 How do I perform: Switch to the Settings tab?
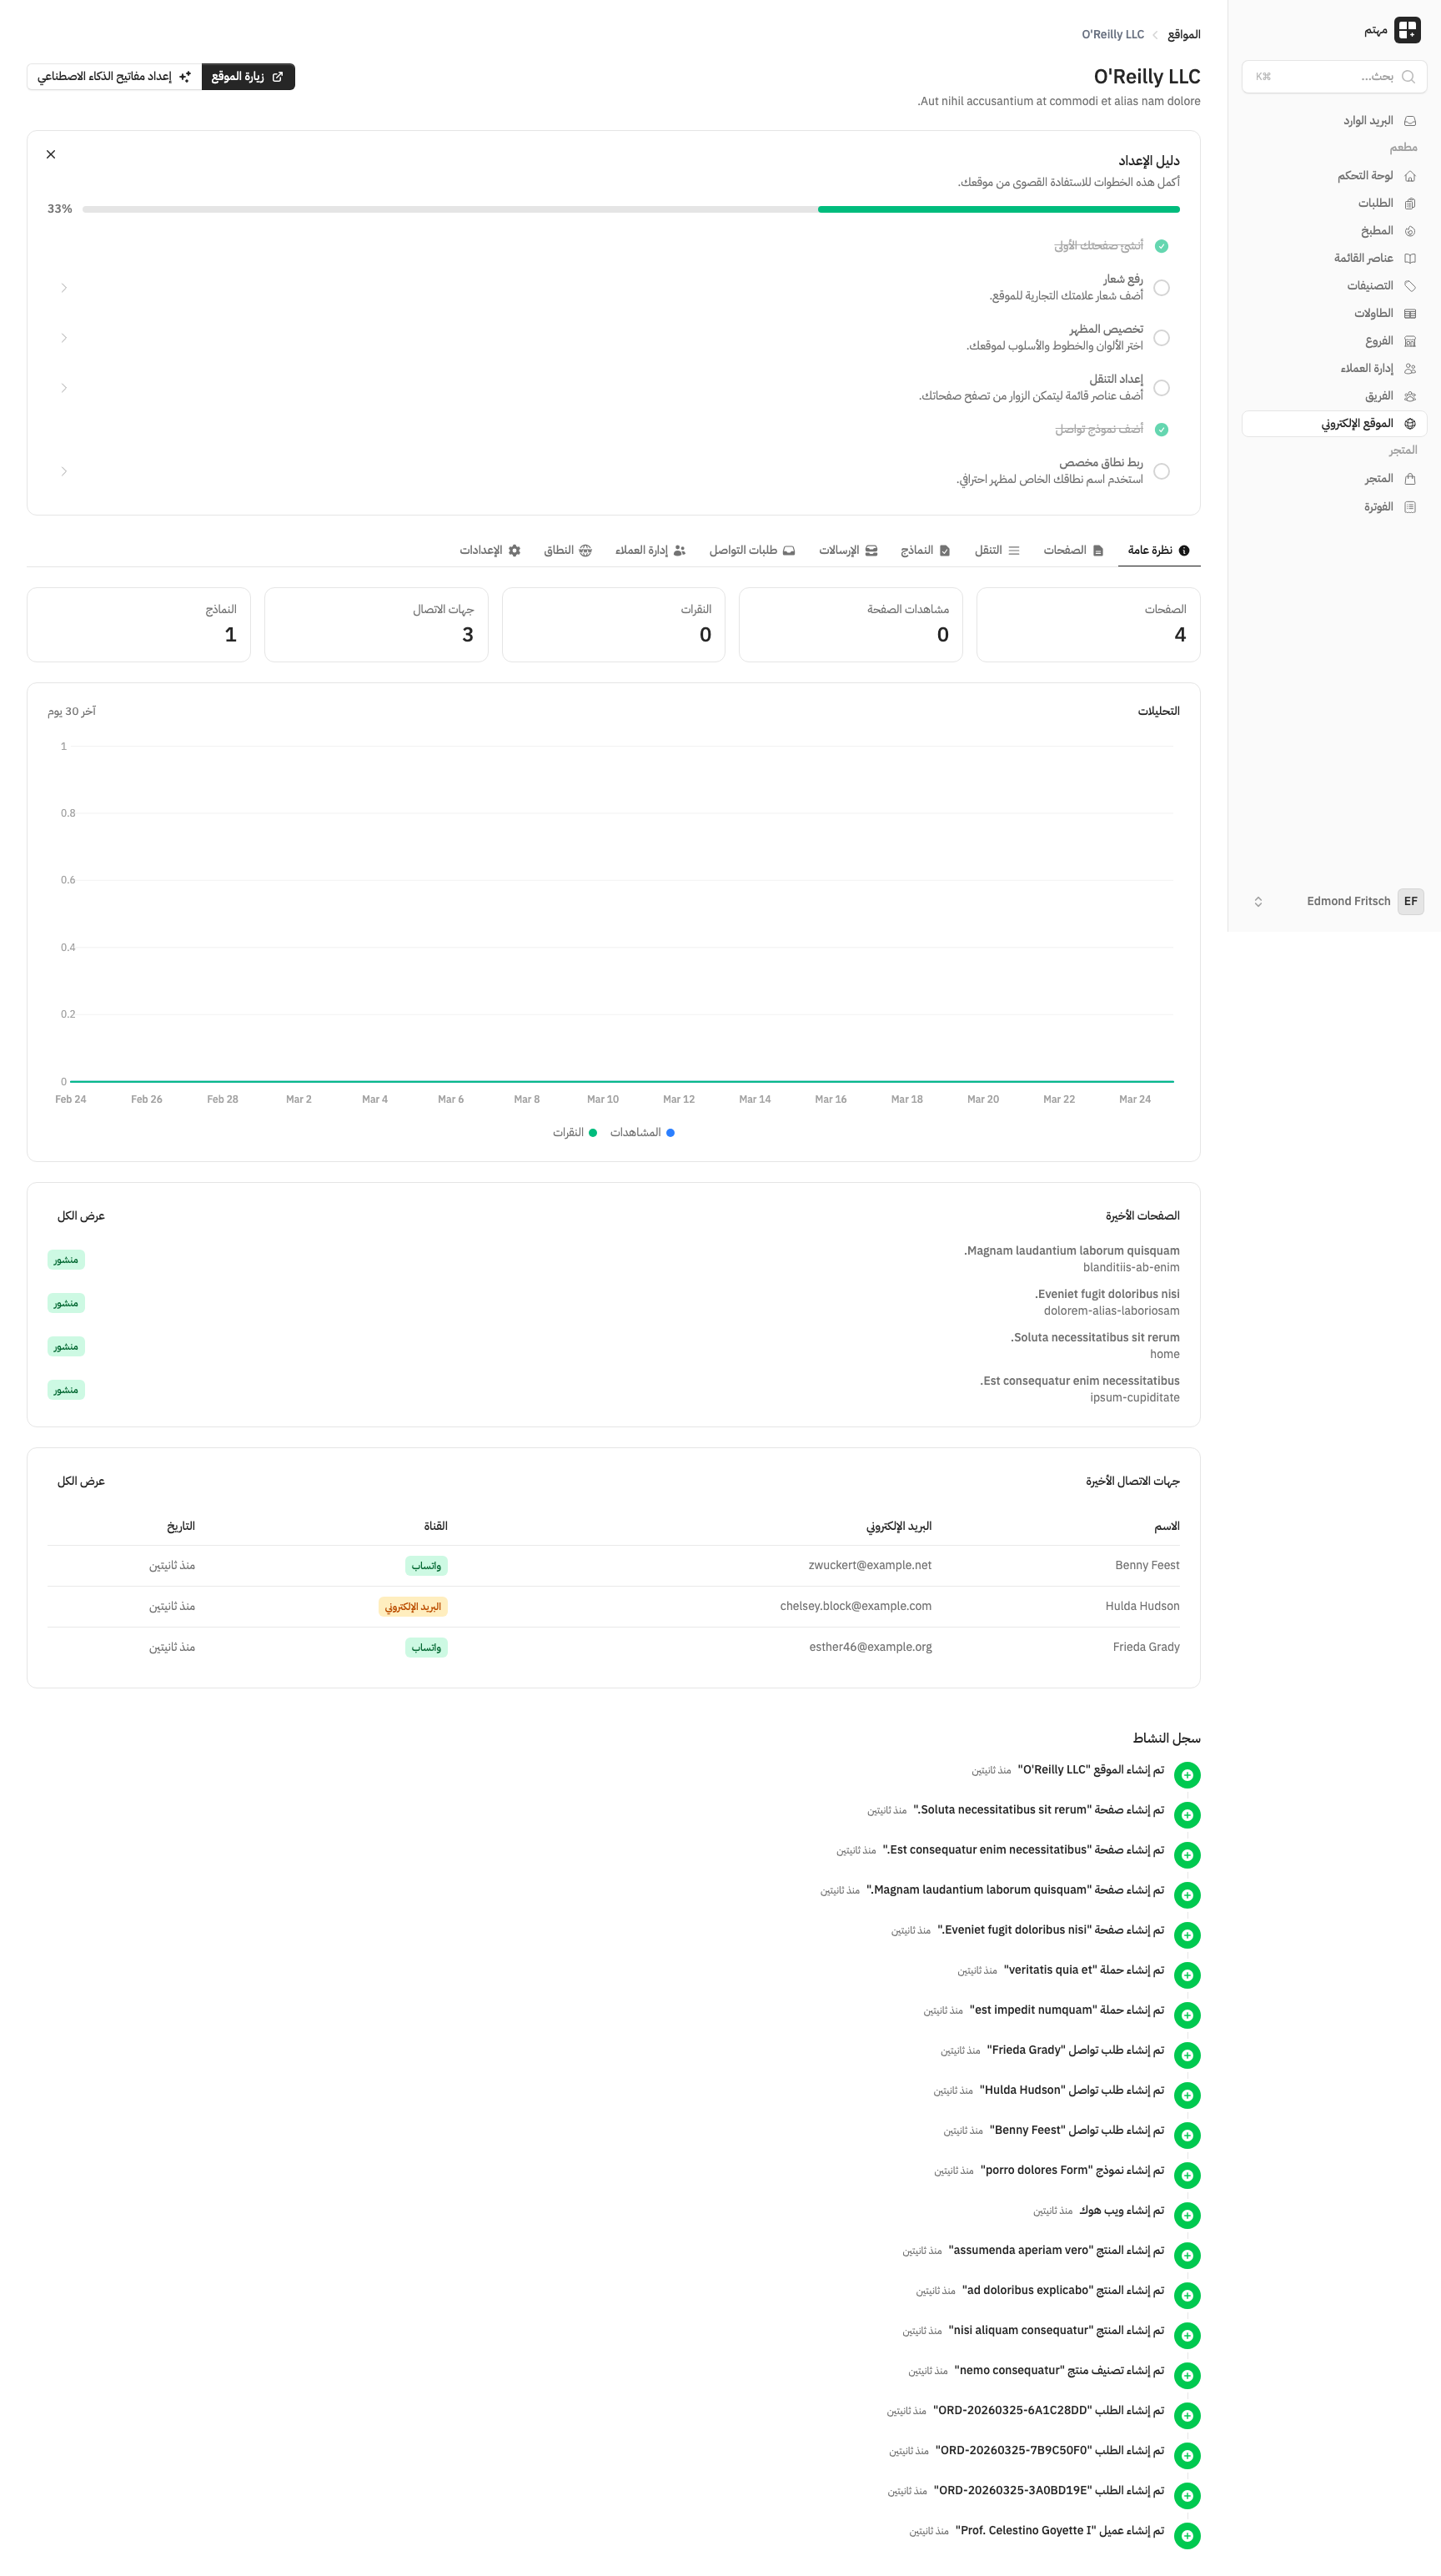coord(490,551)
